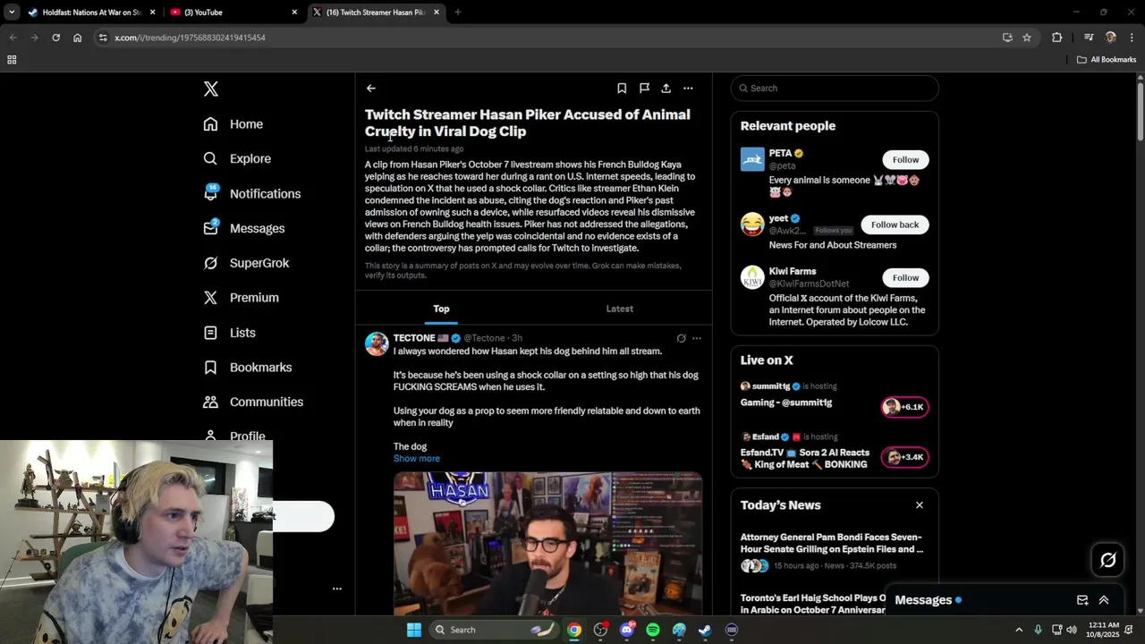Open the Windows Start menu
Viewport: 1145px width, 644px height.
tap(414, 630)
